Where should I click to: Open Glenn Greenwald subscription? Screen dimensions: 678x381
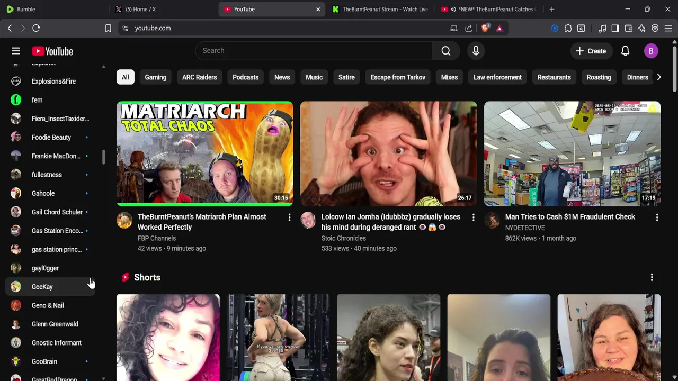(51, 324)
